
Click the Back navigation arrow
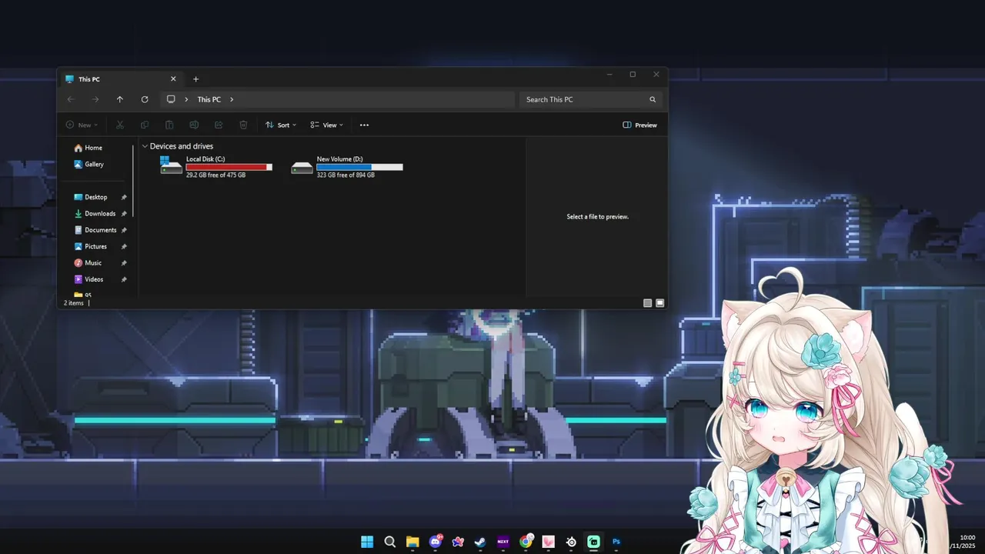coord(71,99)
